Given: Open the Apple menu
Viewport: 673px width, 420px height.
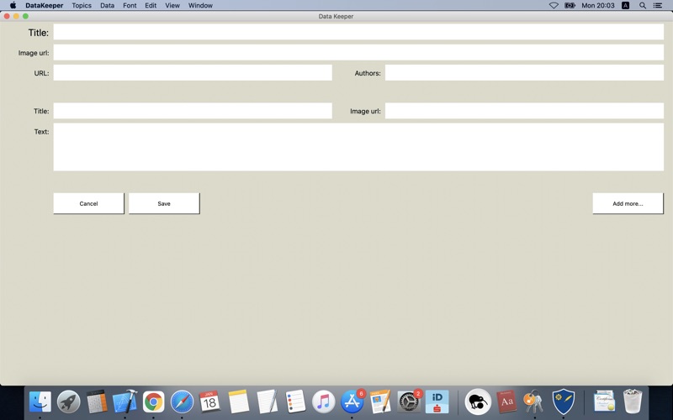Looking at the screenshot, I should click(x=13, y=5).
